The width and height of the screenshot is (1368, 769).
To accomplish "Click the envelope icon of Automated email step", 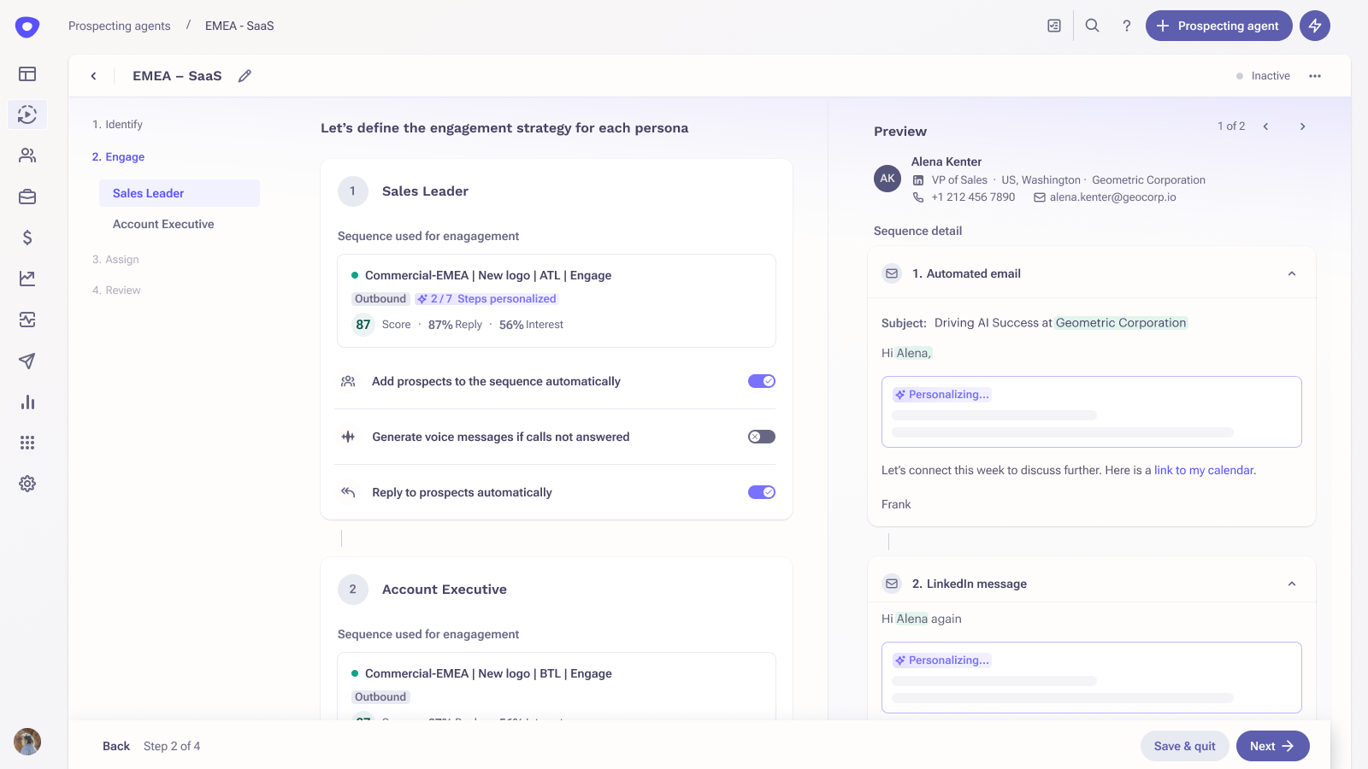I will tap(892, 273).
